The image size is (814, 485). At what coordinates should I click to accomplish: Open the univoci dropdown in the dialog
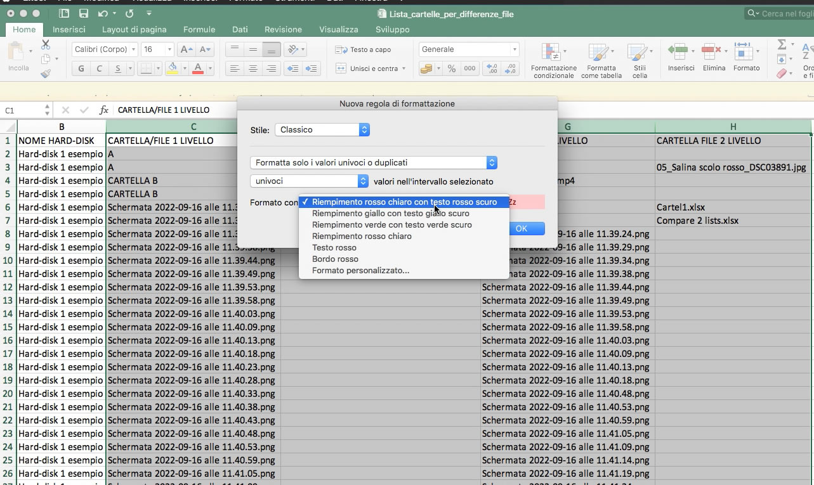pos(310,181)
